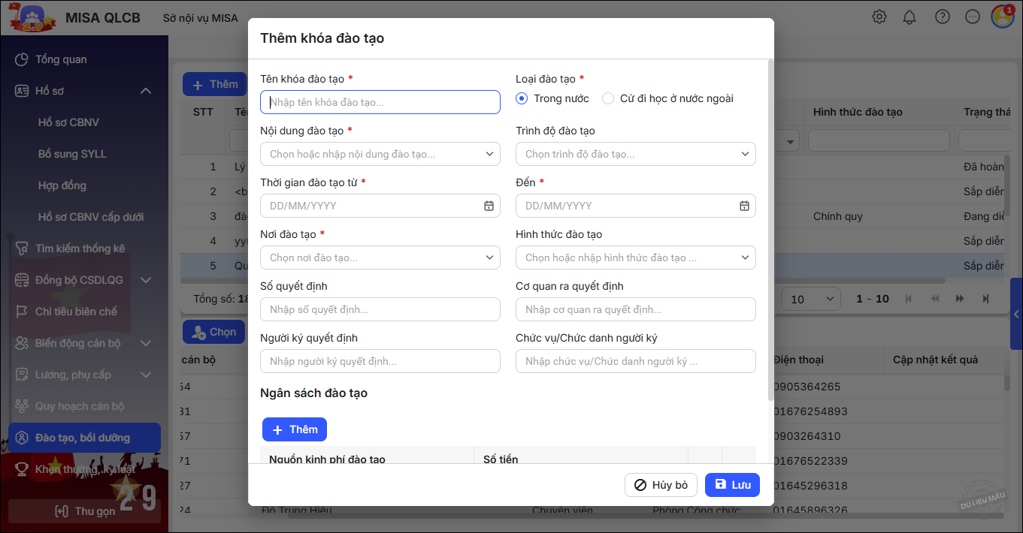The image size is (1023, 533).
Task: Cancel with the 'Hủy bỏ' button
Action: 661,485
